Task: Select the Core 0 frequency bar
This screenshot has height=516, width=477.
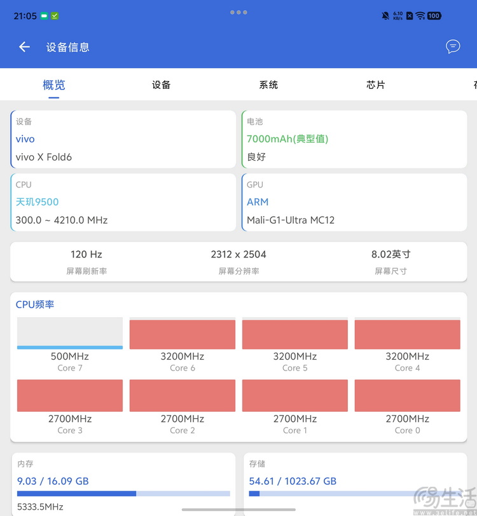Action: pyautogui.click(x=408, y=395)
